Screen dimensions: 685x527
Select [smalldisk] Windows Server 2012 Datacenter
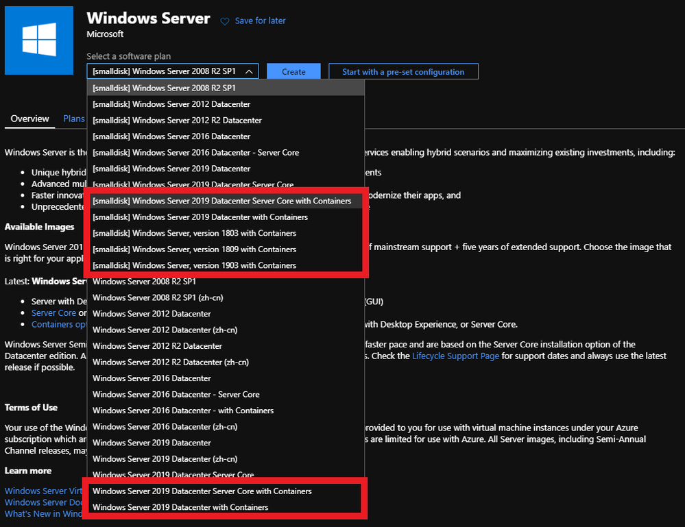pyautogui.click(x=226, y=104)
